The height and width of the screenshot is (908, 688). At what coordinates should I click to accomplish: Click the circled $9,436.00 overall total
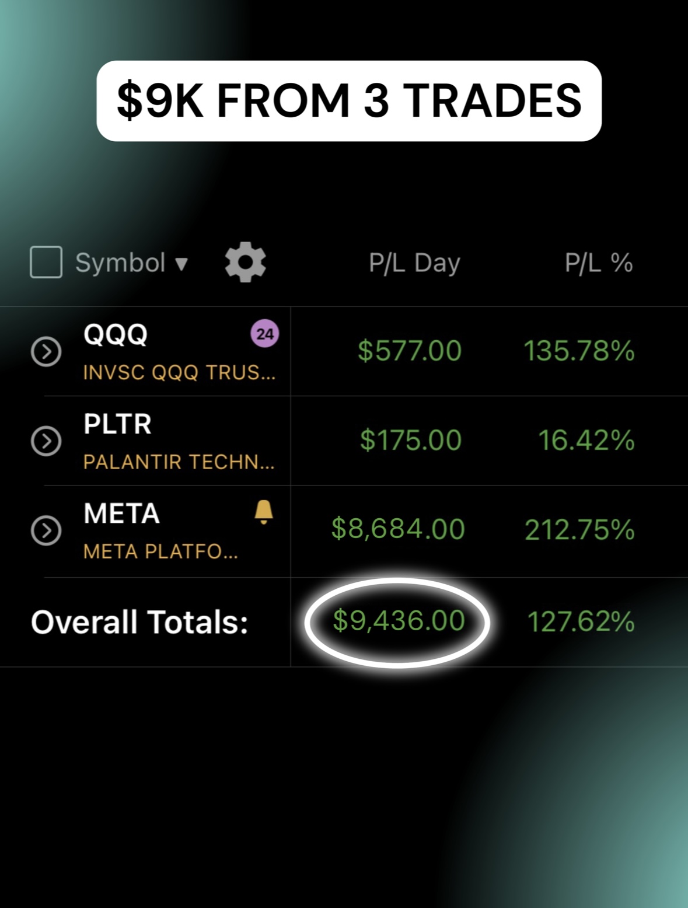399,621
